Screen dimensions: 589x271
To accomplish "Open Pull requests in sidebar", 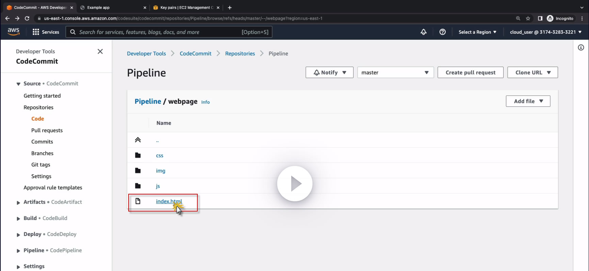I will [47, 130].
